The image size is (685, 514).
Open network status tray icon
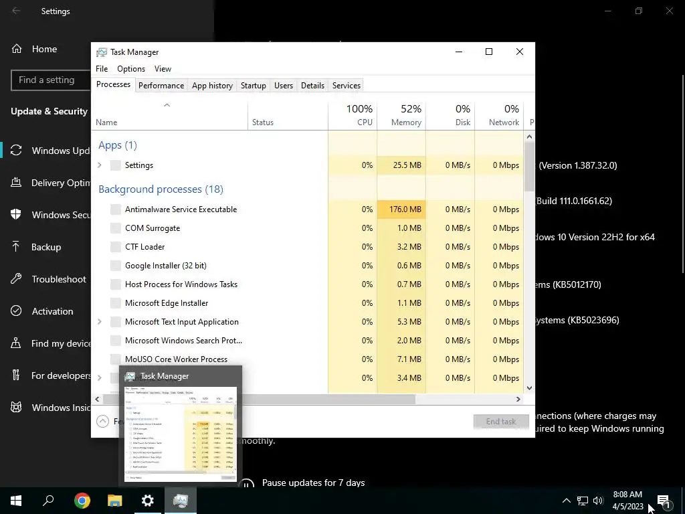click(x=583, y=501)
